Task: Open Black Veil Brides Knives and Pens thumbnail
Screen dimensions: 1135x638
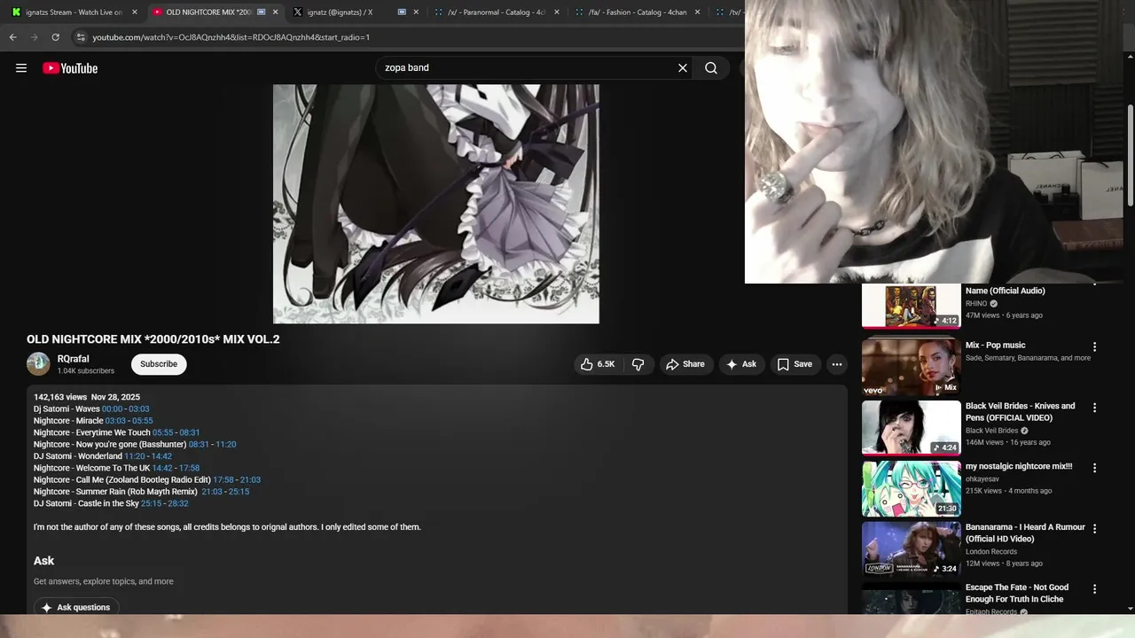Action: click(912, 427)
